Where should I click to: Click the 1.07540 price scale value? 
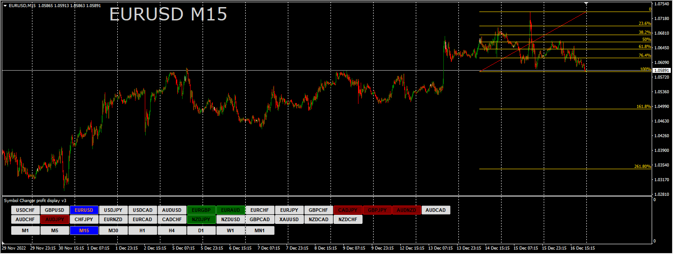point(662,4)
